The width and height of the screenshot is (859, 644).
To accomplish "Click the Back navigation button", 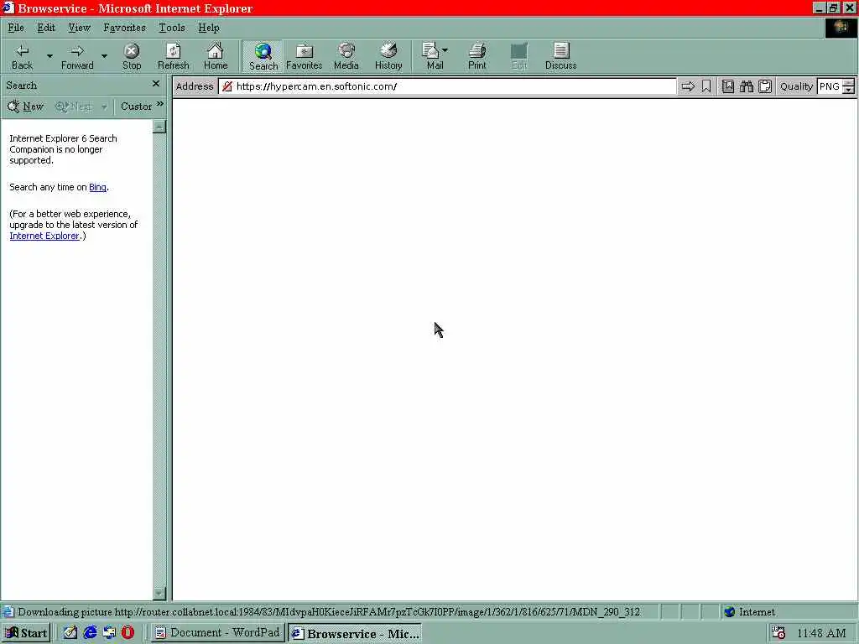I will pyautogui.click(x=22, y=57).
